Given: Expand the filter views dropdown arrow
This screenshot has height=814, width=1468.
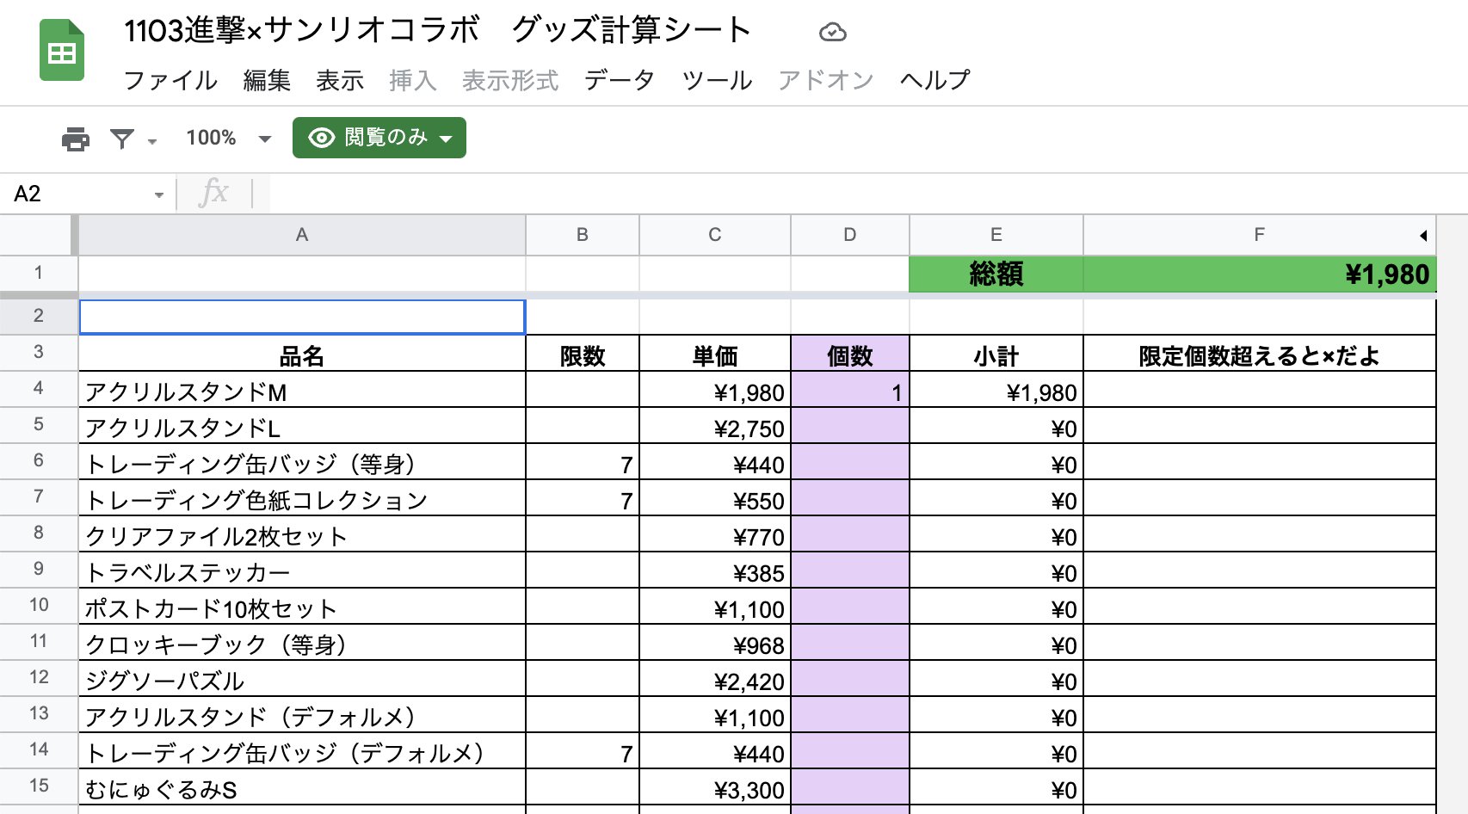Looking at the screenshot, I should click(152, 140).
